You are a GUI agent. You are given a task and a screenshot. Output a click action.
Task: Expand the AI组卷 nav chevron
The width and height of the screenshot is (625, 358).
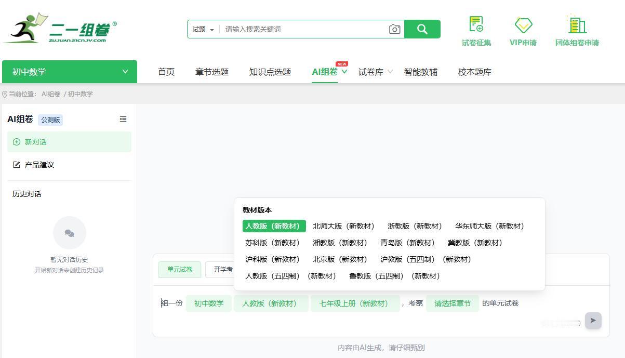point(344,72)
